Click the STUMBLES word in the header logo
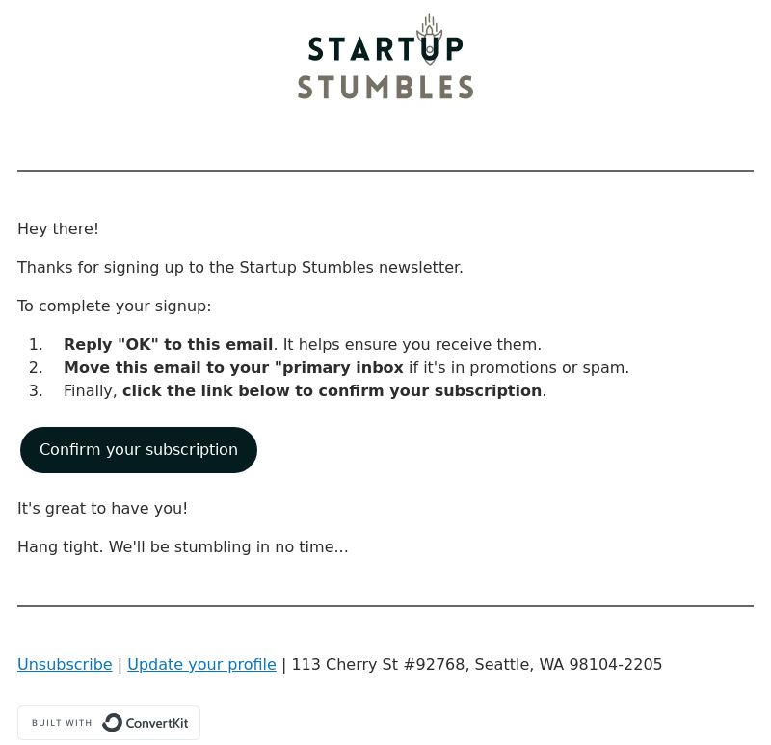Image resolution: width=771 pixels, height=745 pixels. (385, 88)
